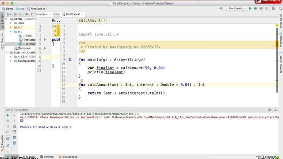Pause output in the Run panel
This screenshot has height=159, width=283.
(8, 126)
